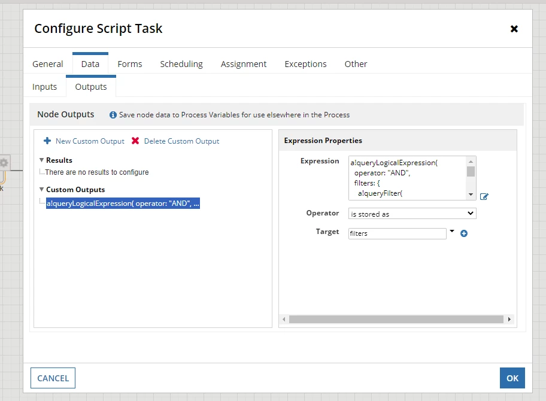Click the info icon beside Node Outputs
Viewport: 546px width, 401px height.
113,115
